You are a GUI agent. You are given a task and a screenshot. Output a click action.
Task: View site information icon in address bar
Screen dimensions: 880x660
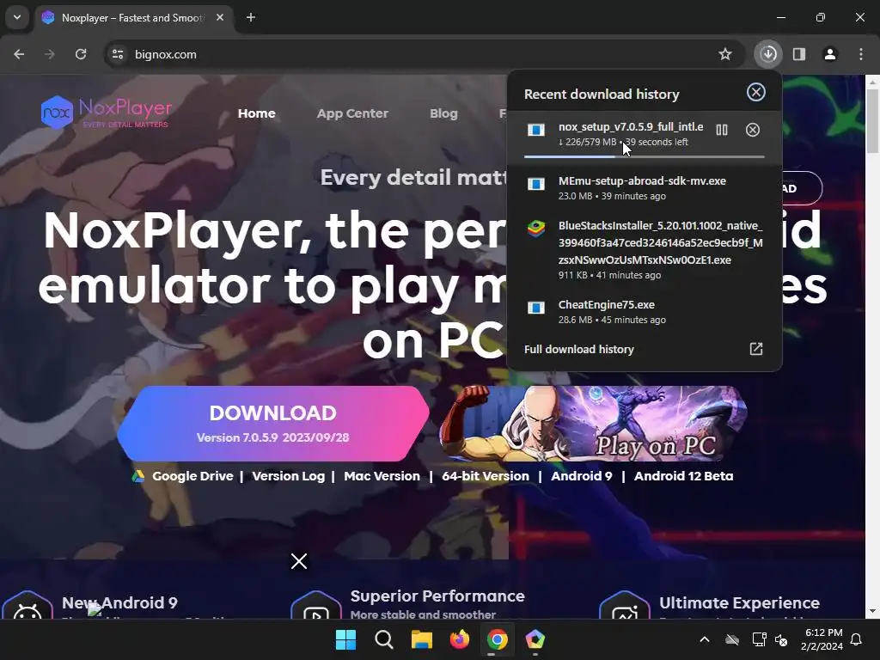click(x=118, y=54)
